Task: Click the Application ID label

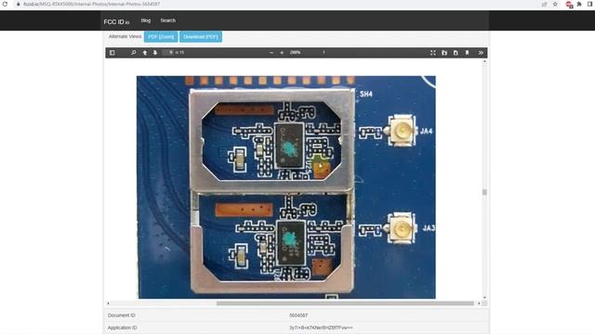Action: click(x=122, y=328)
